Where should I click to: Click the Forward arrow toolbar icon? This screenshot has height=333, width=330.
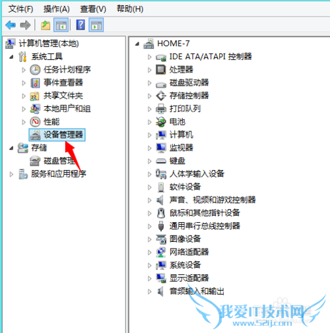(25, 25)
